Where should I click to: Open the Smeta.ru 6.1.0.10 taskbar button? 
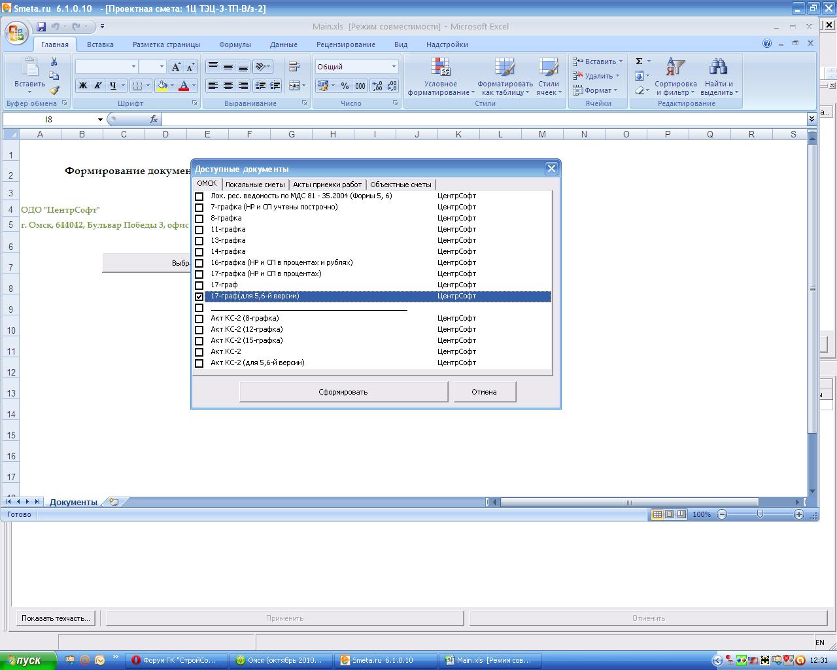[x=385, y=660]
